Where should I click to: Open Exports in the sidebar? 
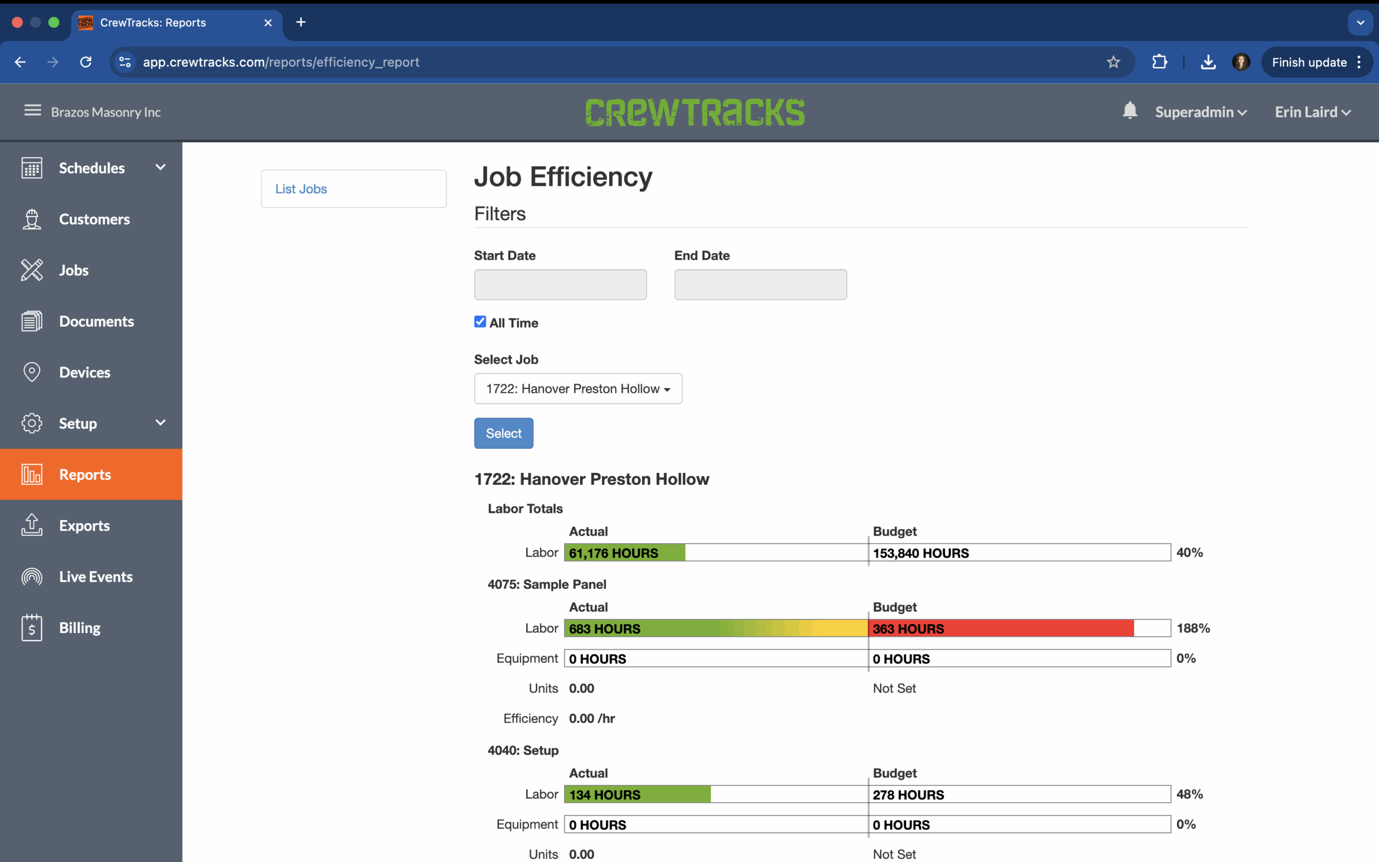click(x=91, y=526)
